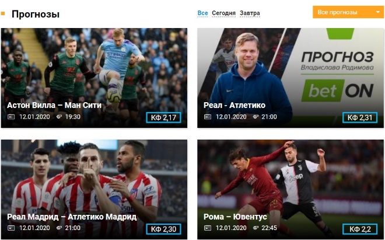Open the Все прогнозы dropdown
This screenshot has height=240, width=385.
point(349,12)
